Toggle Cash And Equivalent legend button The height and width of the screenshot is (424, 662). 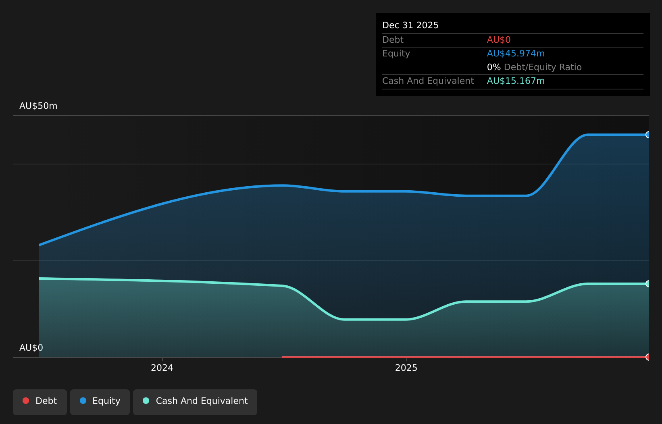click(x=195, y=402)
